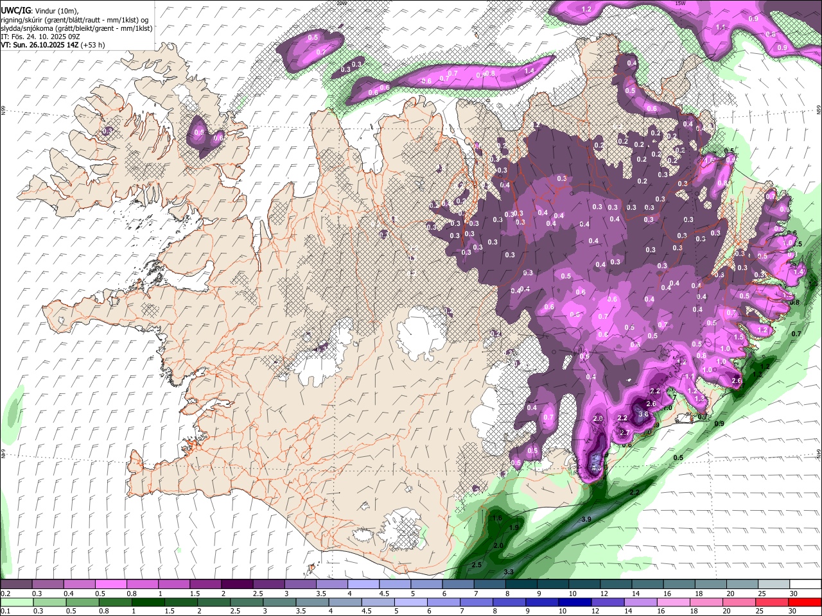Click the '1.6' rain value on the map
822x616 pixels.
[x=497, y=518]
